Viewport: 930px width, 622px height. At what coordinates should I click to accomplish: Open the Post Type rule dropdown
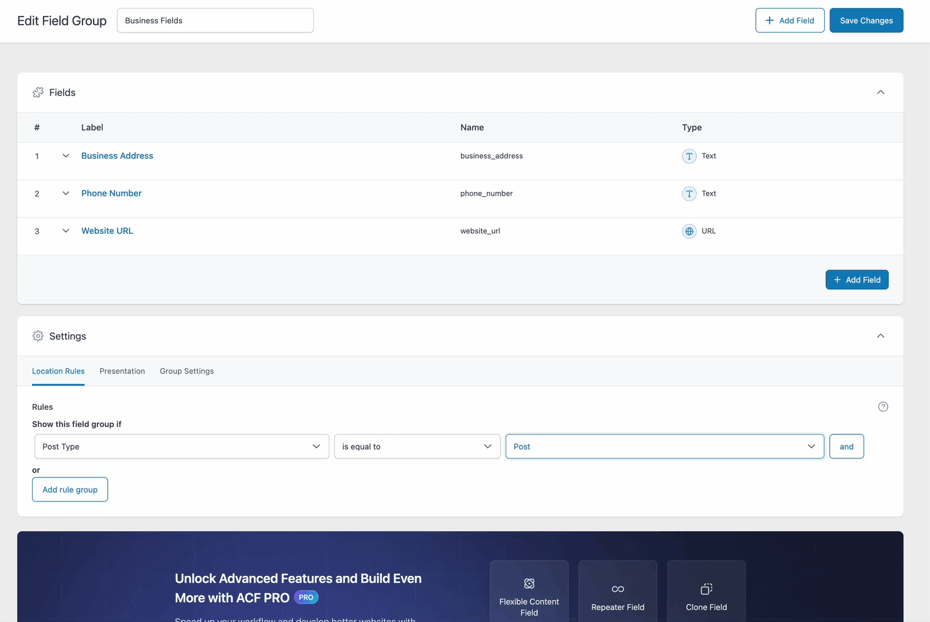coord(182,447)
